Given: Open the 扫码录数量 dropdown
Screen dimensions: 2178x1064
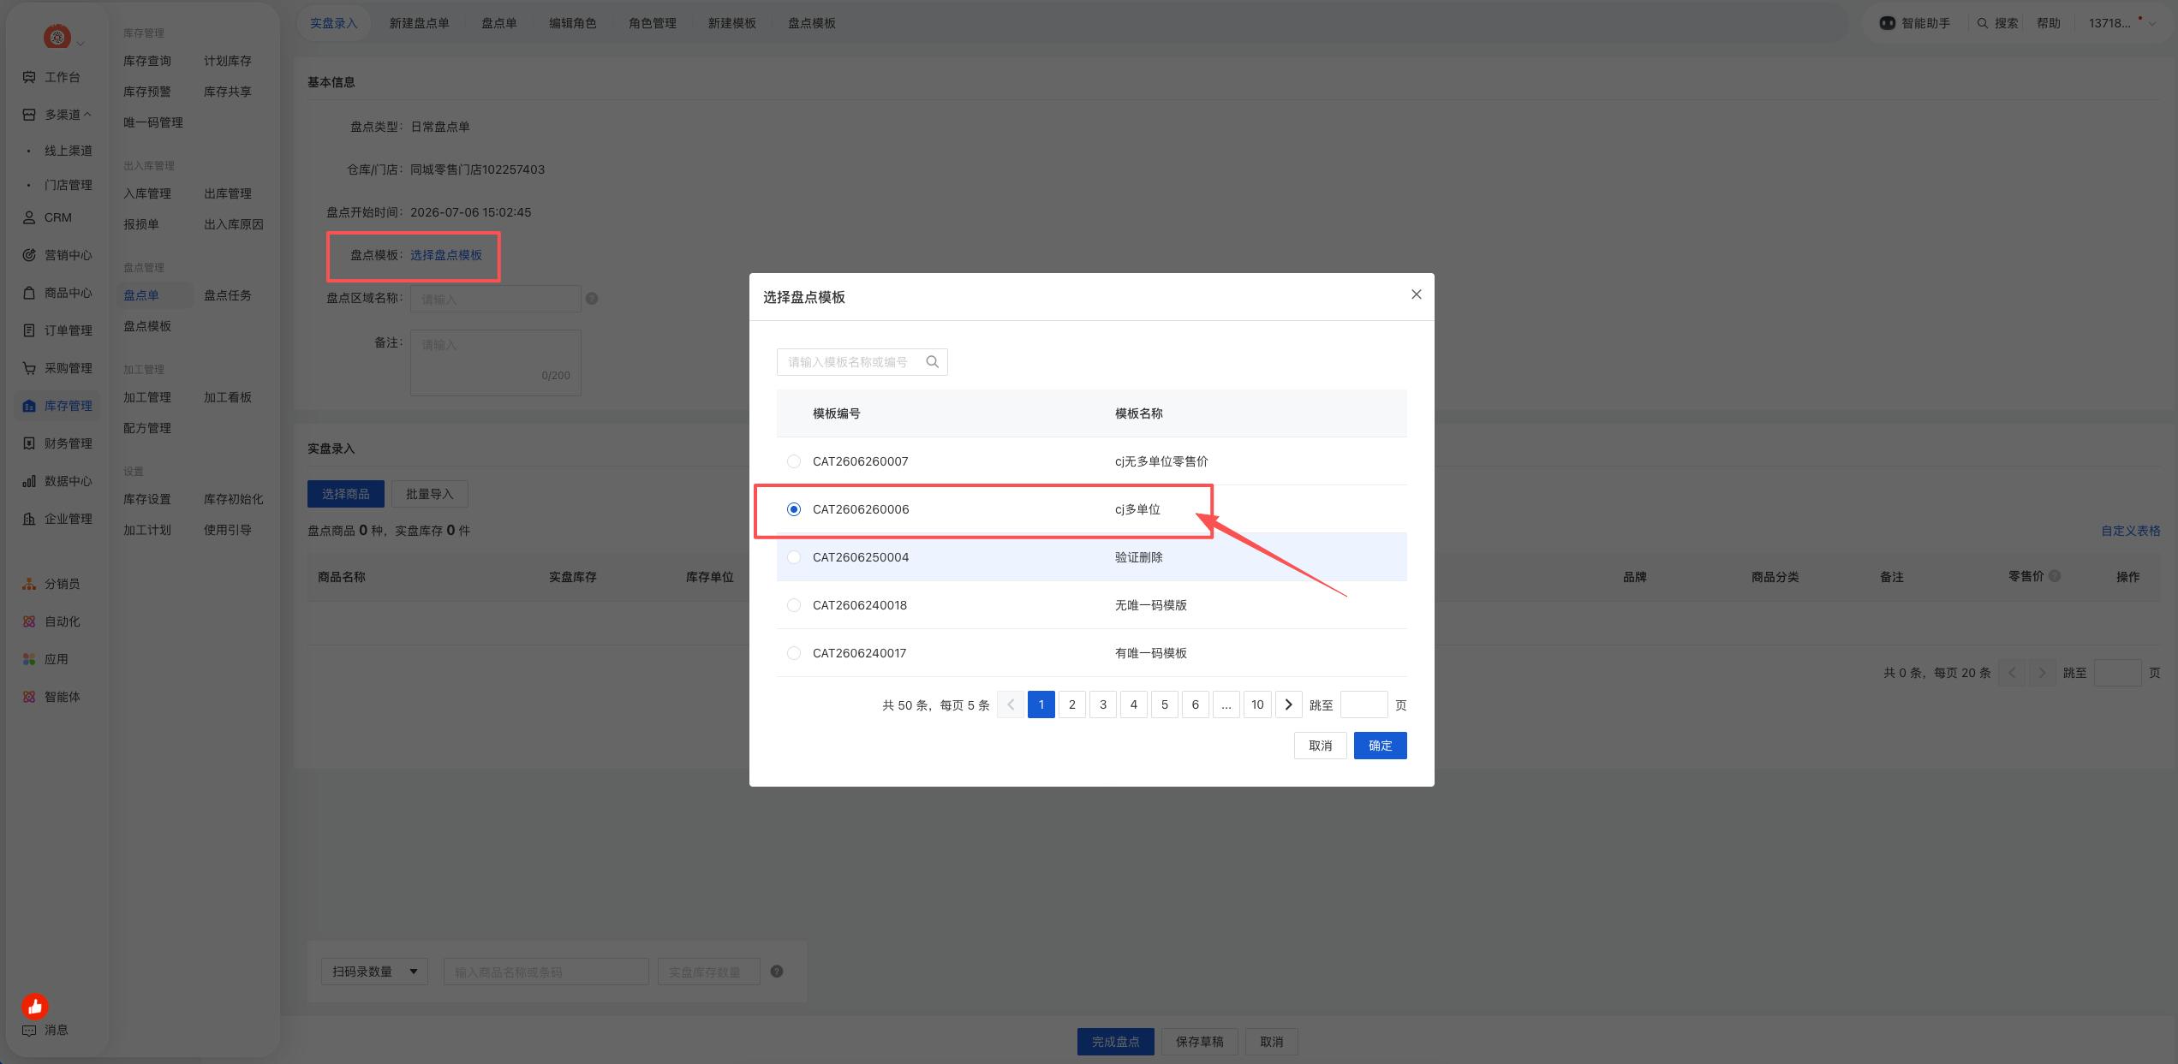Looking at the screenshot, I should [x=374, y=972].
